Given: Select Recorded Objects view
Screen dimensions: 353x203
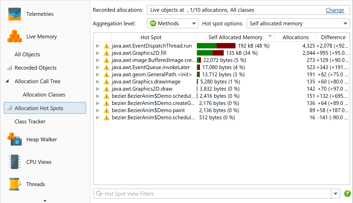Looking at the screenshot, I should point(36,68).
